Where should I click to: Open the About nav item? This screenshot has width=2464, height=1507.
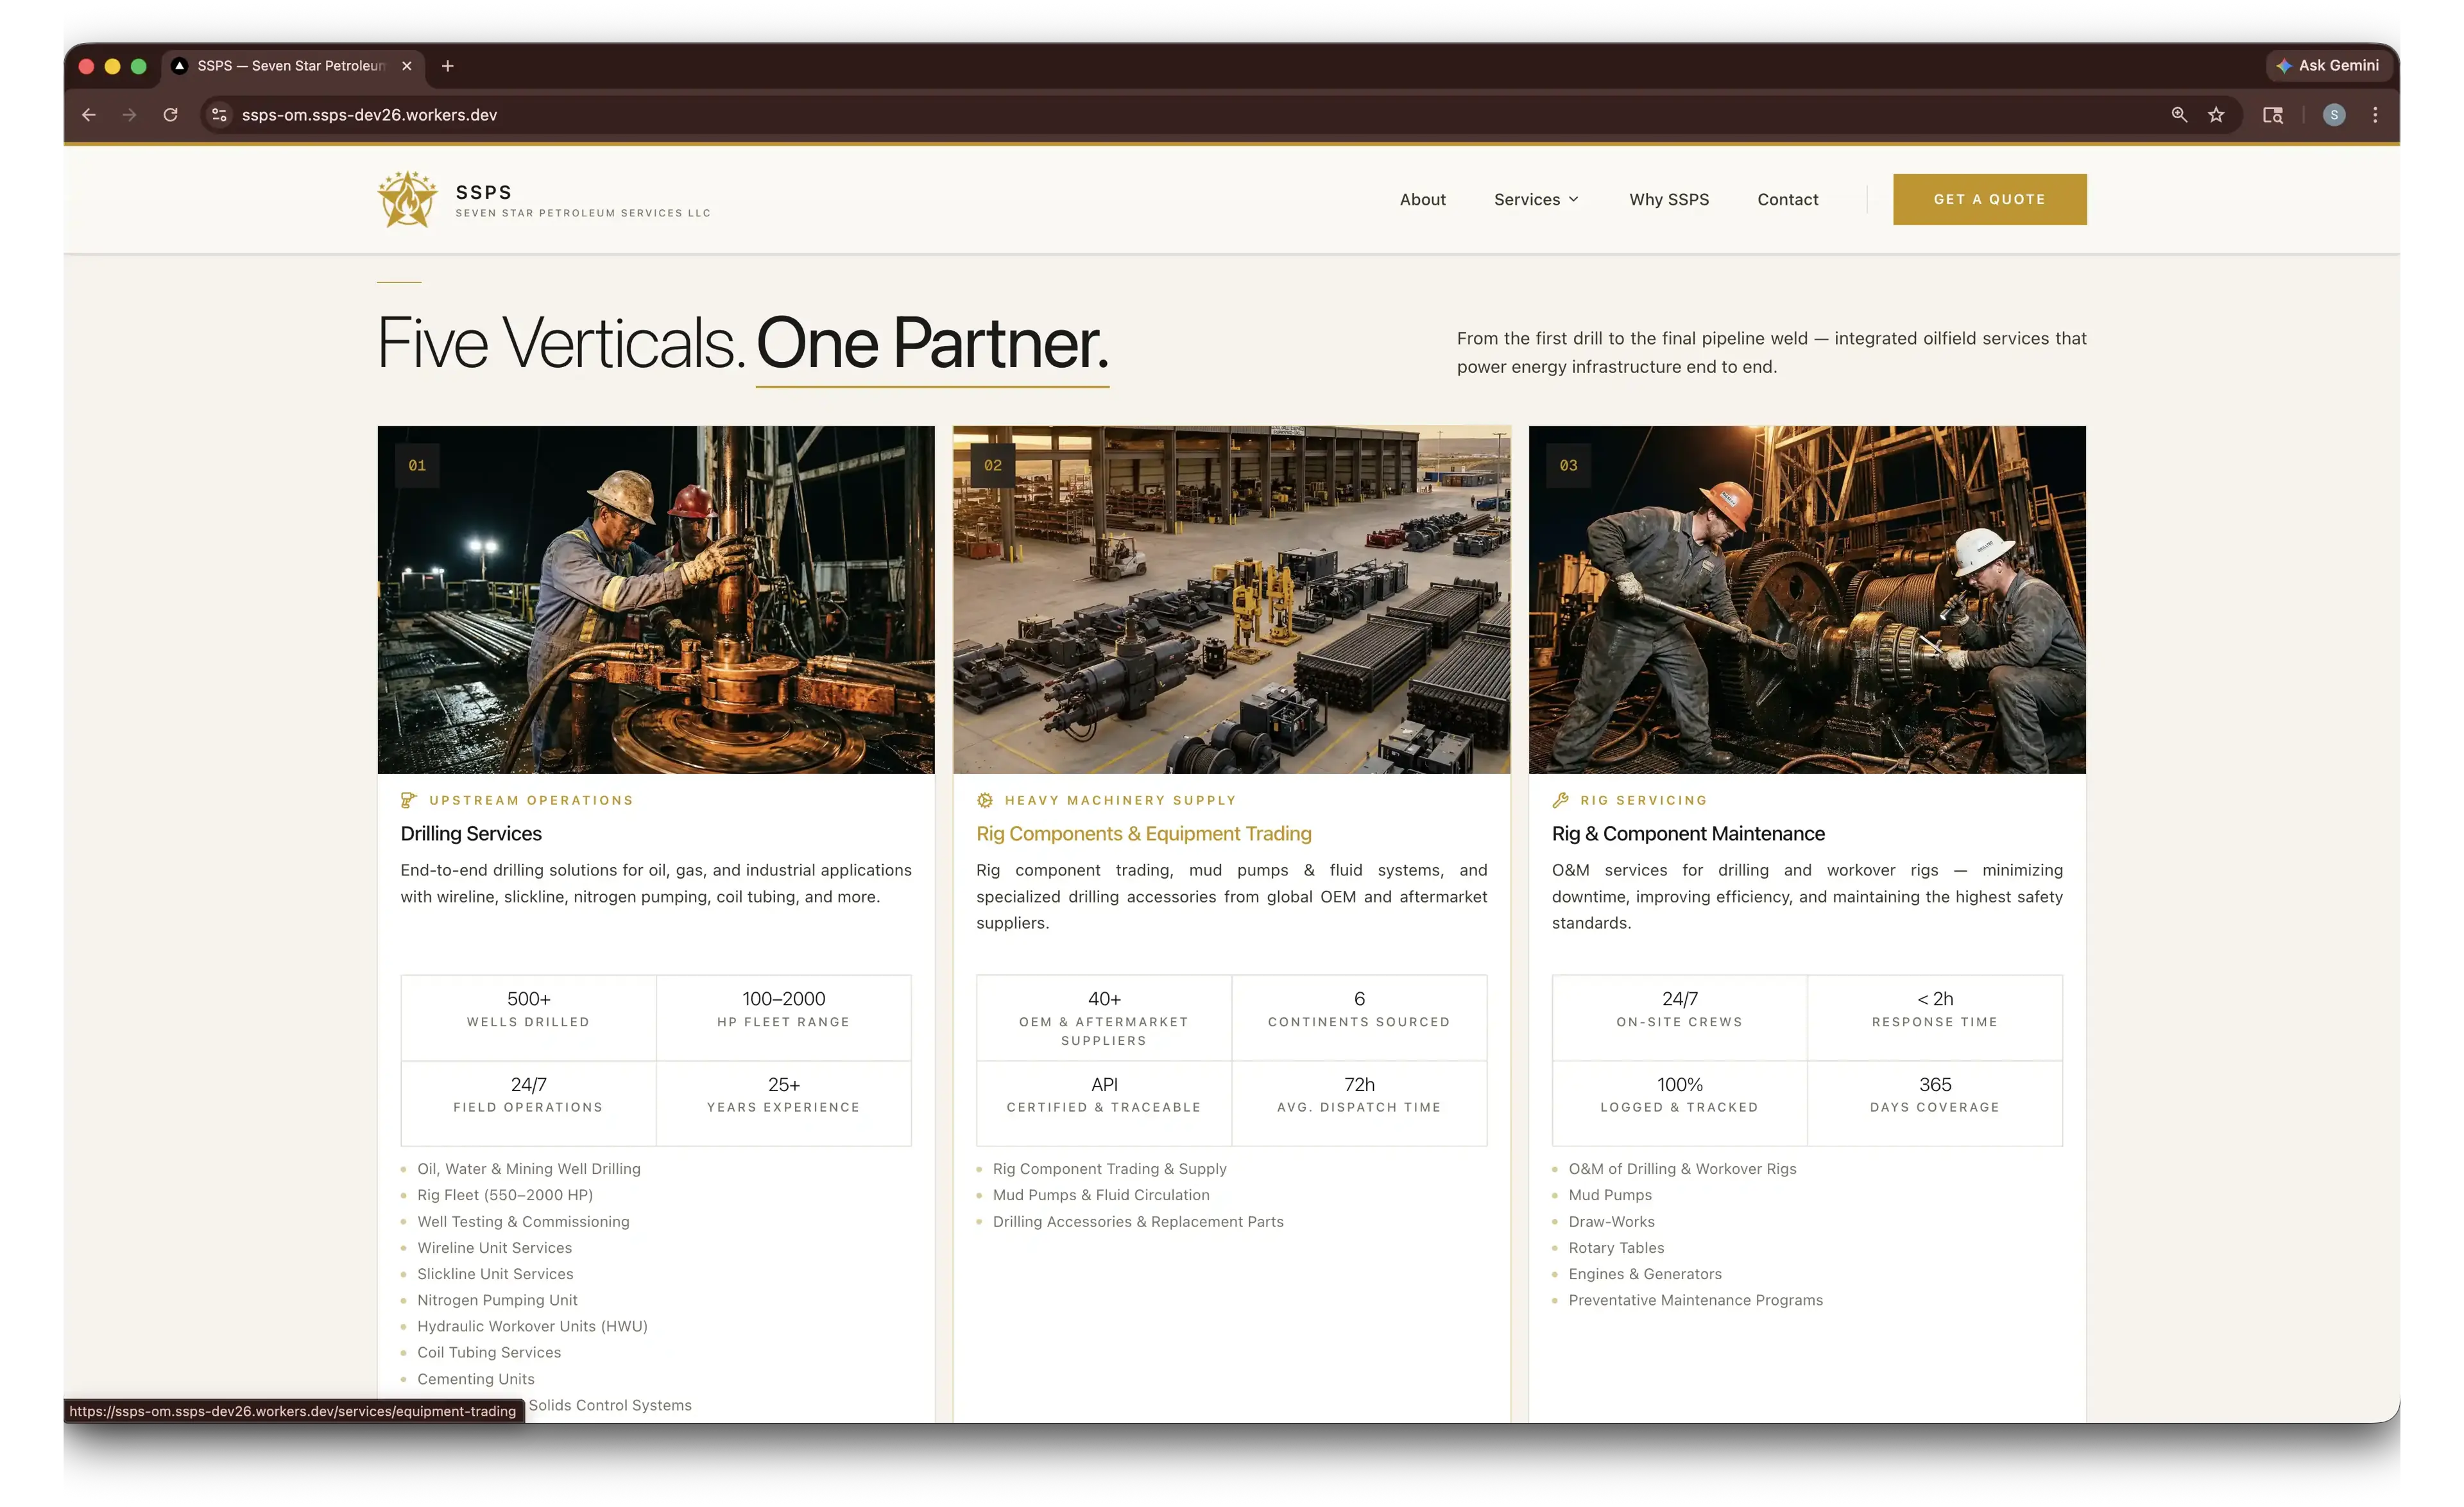[1422, 199]
